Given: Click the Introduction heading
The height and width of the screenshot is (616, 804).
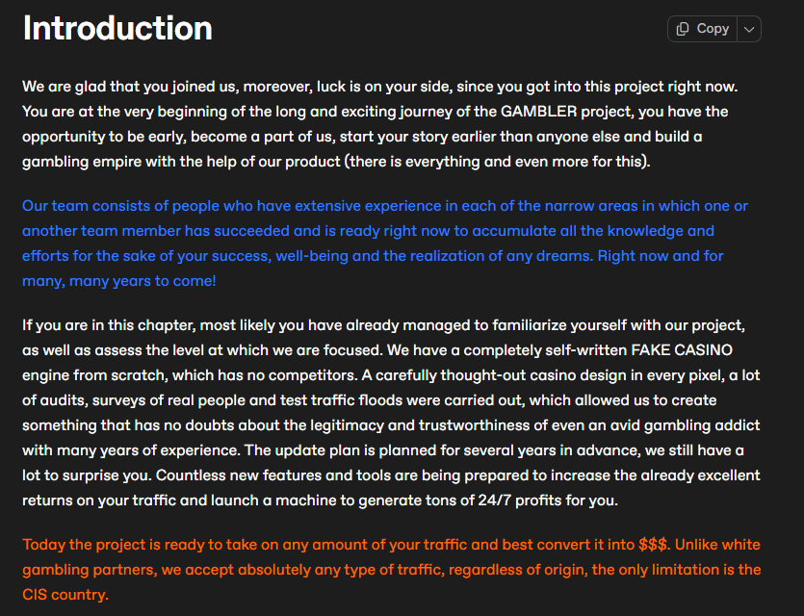Looking at the screenshot, I should click(116, 28).
